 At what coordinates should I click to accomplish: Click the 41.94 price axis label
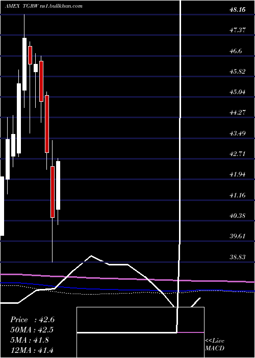click(238, 174)
